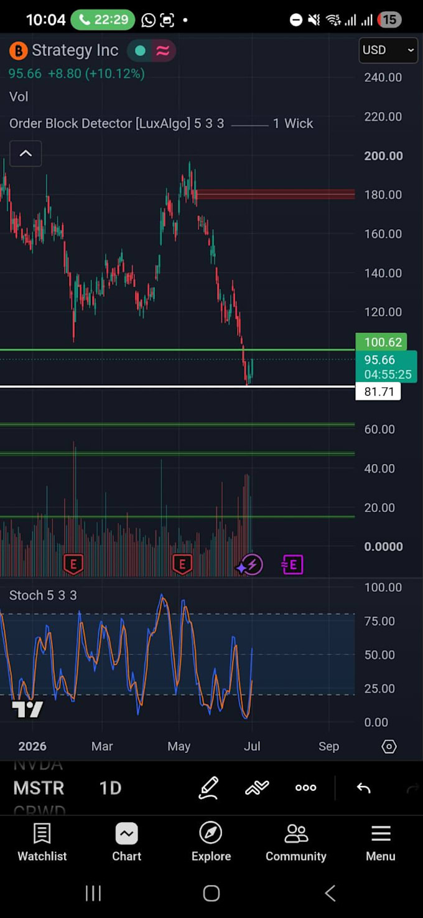The width and height of the screenshot is (423, 918).
Task: Tap WhatsApp notification icon in status bar
Action: [148, 20]
